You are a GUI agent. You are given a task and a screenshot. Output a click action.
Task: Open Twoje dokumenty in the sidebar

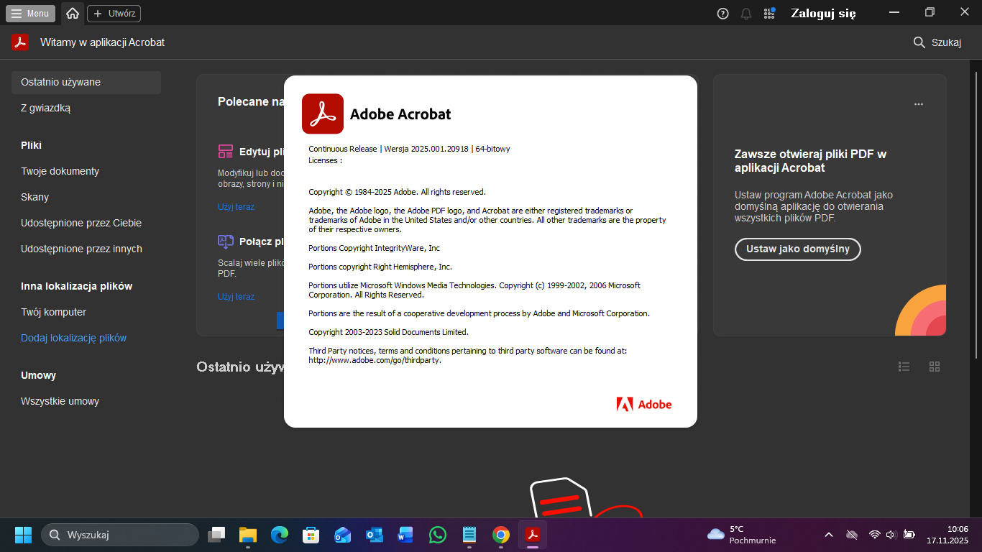point(60,171)
